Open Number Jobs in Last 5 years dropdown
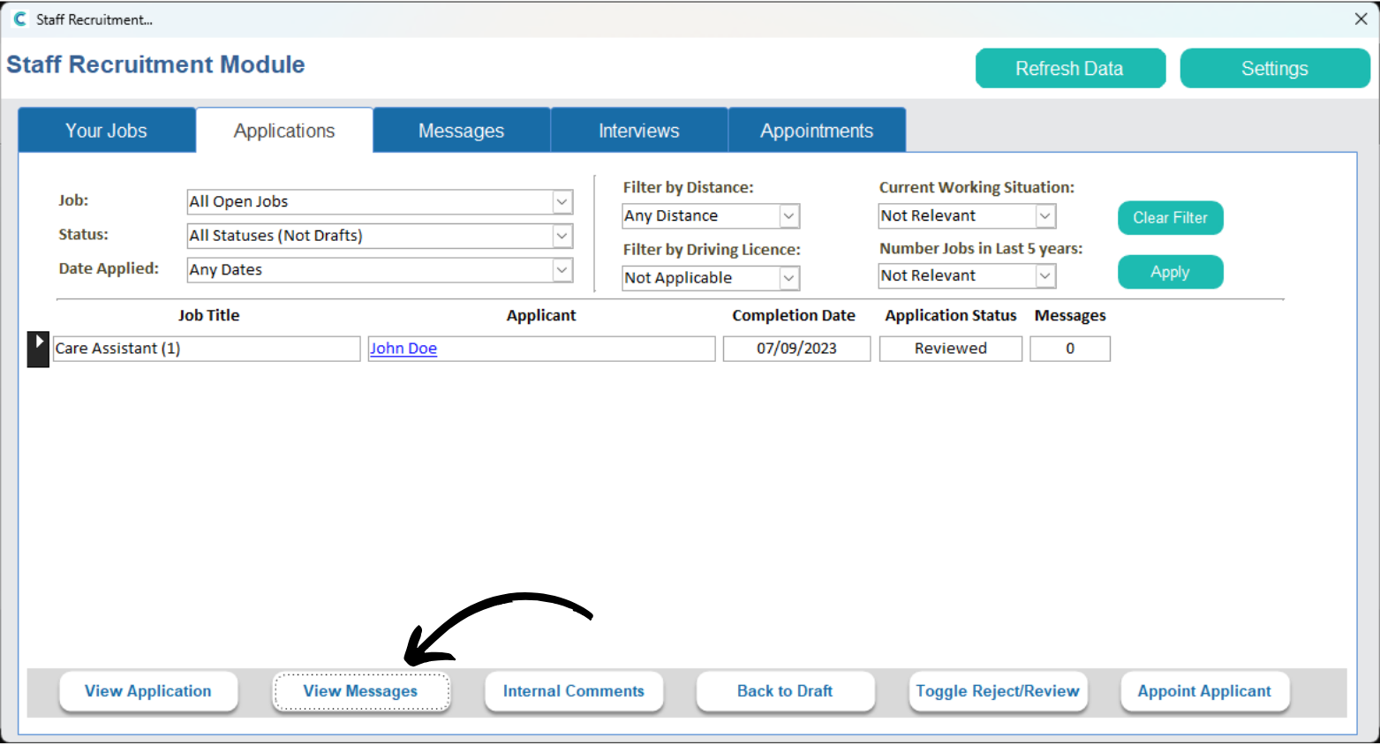1380x745 pixels. point(967,275)
